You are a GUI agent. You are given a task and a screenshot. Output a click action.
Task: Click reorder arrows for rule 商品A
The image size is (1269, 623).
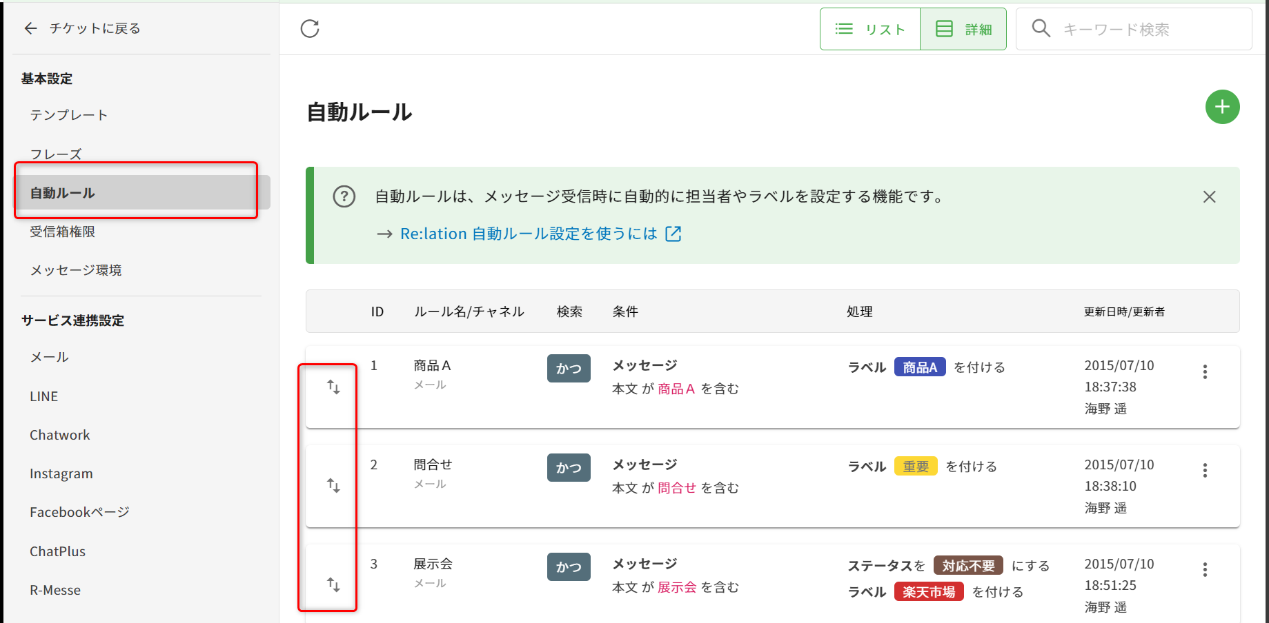pos(333,387)
